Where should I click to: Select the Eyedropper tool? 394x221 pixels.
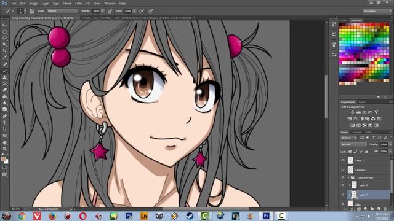4,57
